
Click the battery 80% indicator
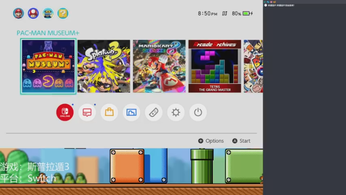click(242, 13)
